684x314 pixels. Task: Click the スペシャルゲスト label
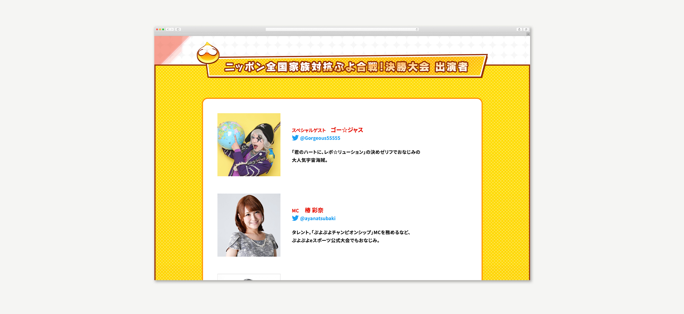coord(309,130)
